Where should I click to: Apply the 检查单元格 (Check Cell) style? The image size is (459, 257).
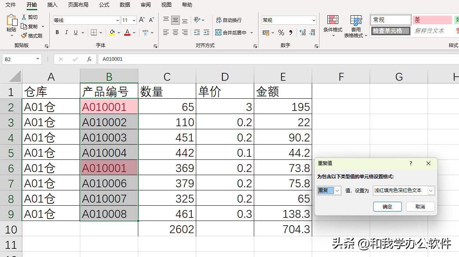click(x=390, y=31)
